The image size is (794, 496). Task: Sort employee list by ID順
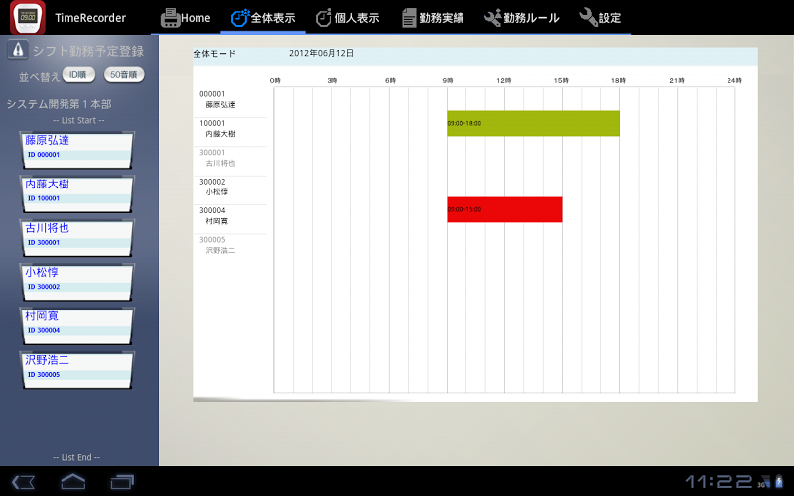[x=79, y=74]
